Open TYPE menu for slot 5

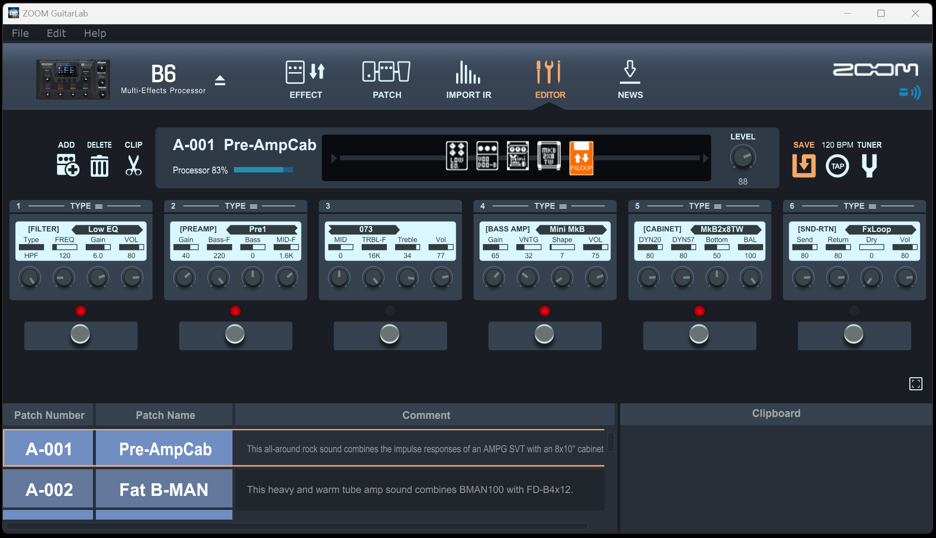705,206
